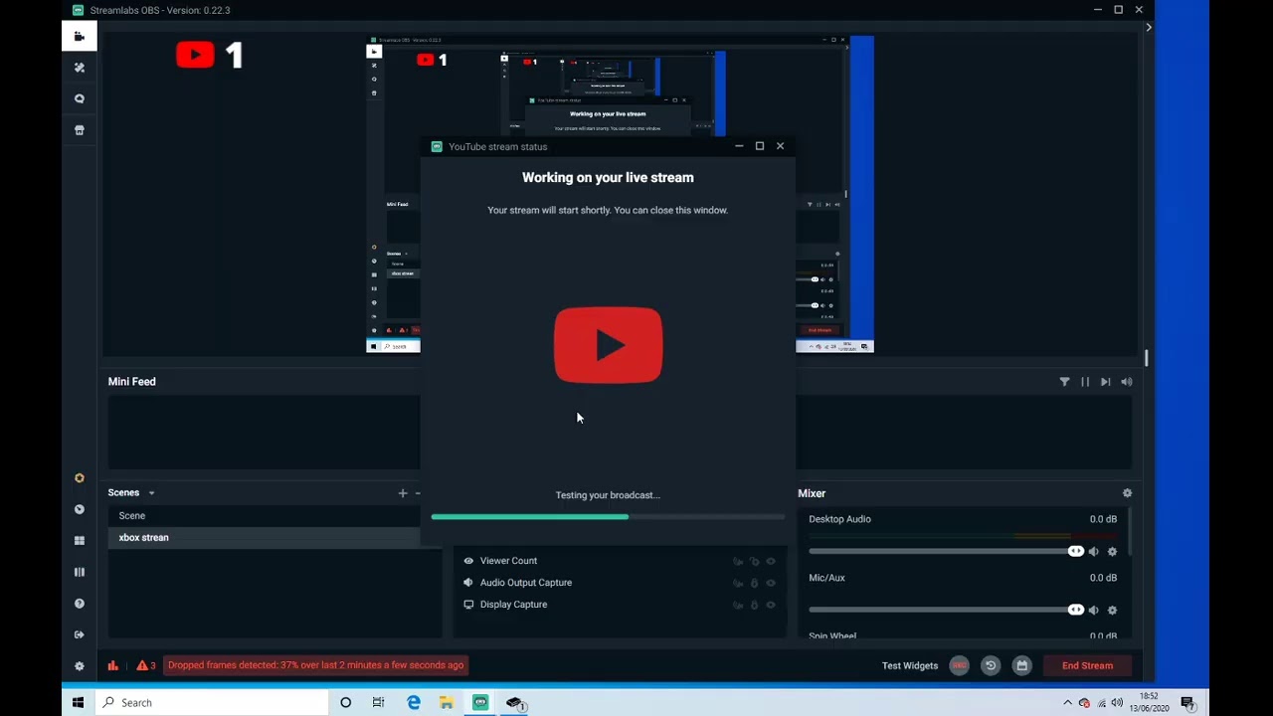Open File Explorer from the taskbar

[x=447, y=703]
